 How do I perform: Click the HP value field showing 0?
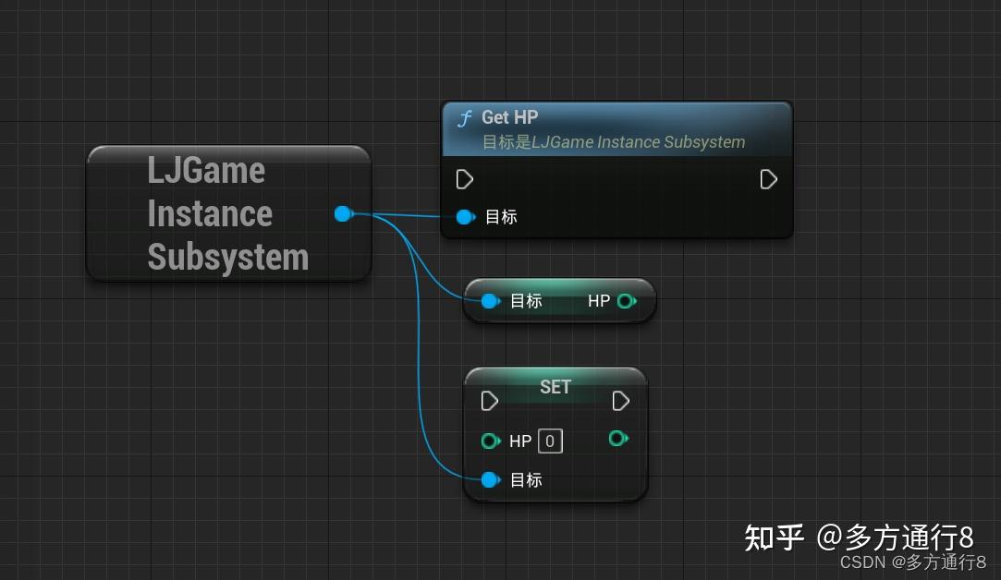click(x=549, y=441)
